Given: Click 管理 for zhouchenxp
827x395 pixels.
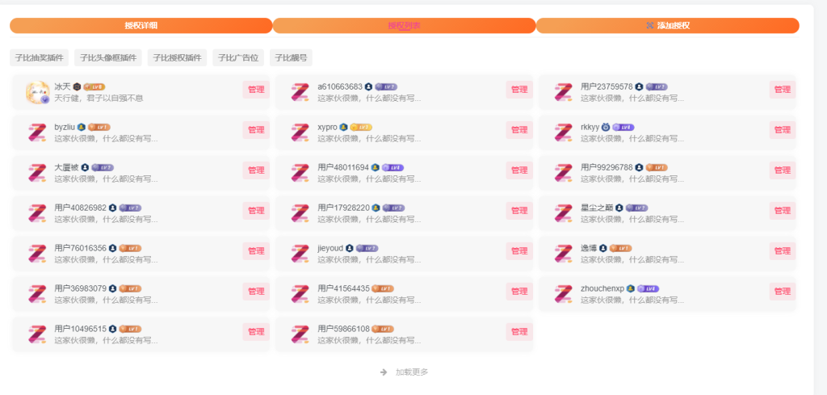Looking at the screenshot, I should 783,292.
